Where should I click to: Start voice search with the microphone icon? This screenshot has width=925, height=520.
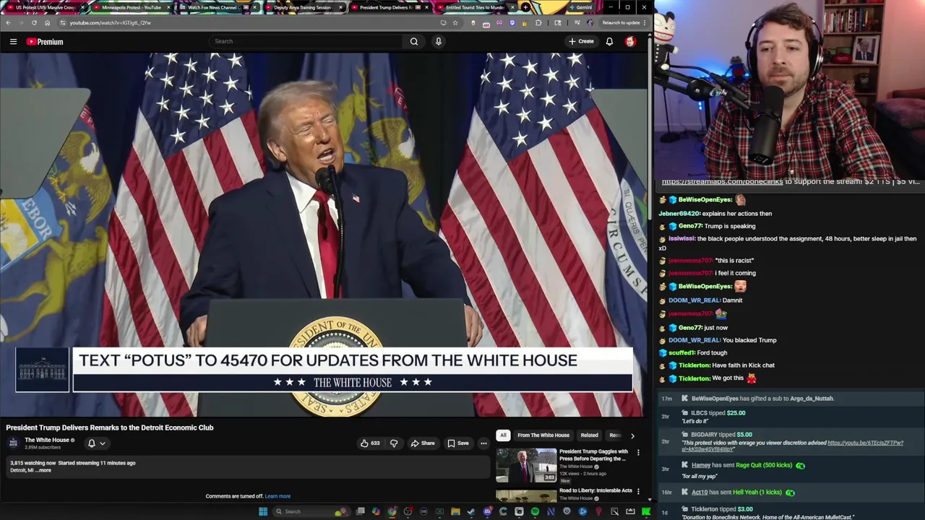[438, 41]
